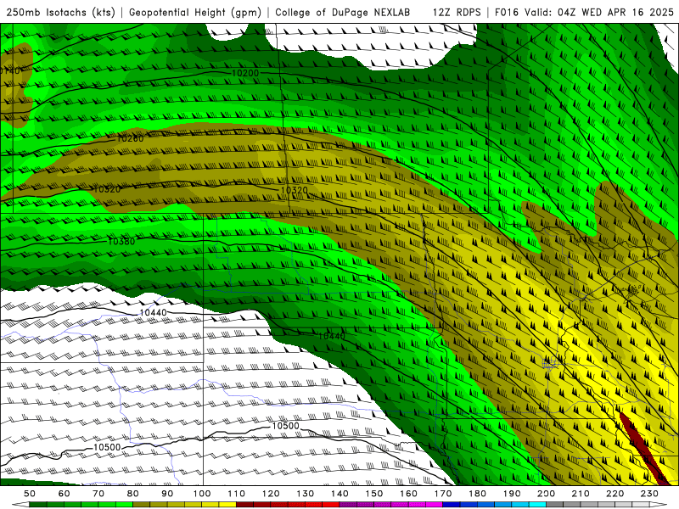This screenshot has height=509, width=679.
Task: Click the legend value 200
Action: (x=547, y=494)
